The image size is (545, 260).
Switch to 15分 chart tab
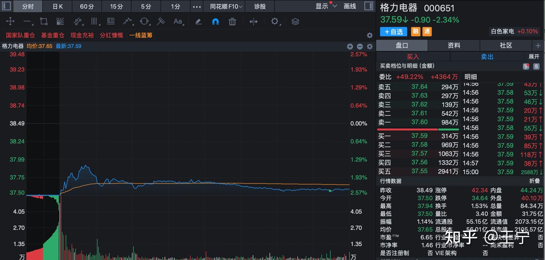click(117, 6)
